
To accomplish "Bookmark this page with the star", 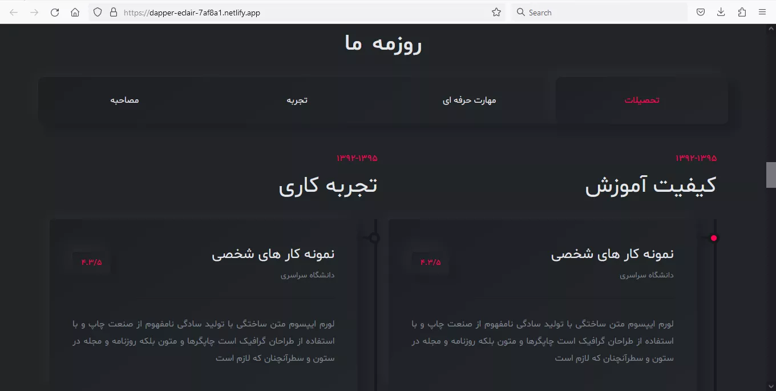I will (x=496, y=13).
